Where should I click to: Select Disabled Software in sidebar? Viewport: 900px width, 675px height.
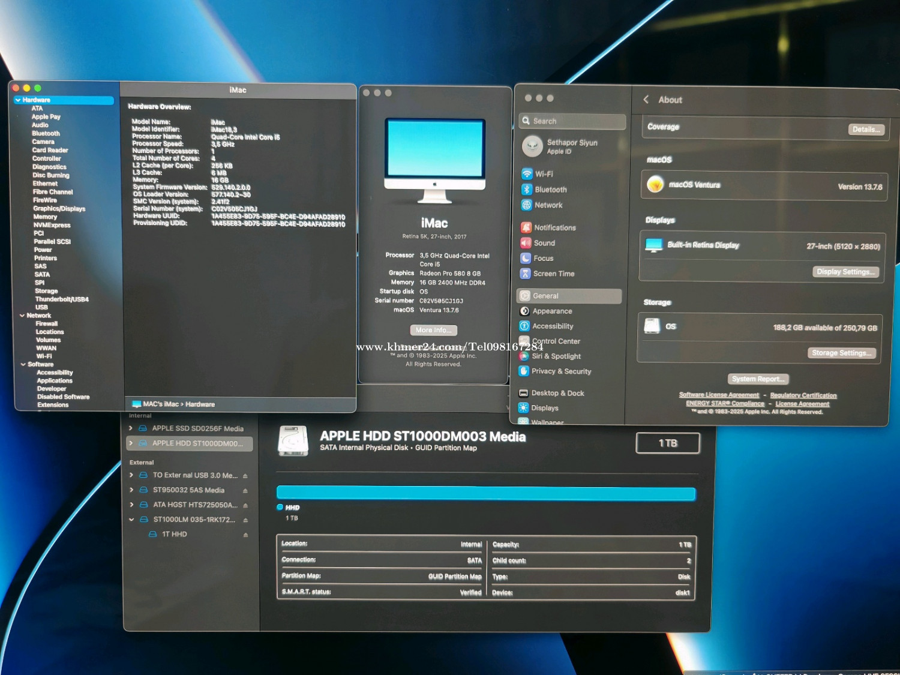click(63, 397)
